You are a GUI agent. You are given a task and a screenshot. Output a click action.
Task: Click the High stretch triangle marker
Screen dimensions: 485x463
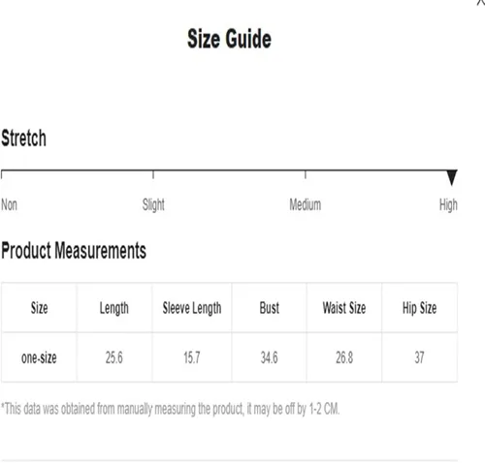[452, 177]
